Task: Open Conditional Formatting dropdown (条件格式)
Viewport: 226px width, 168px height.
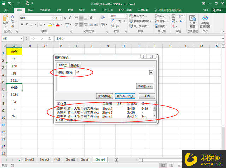Action: tap(138, 16)
